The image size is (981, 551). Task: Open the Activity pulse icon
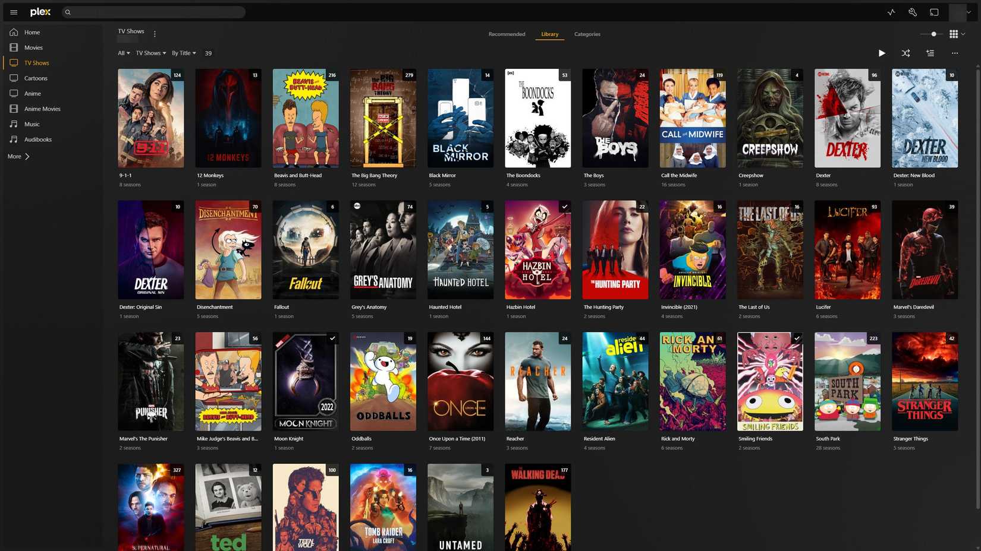891,12
